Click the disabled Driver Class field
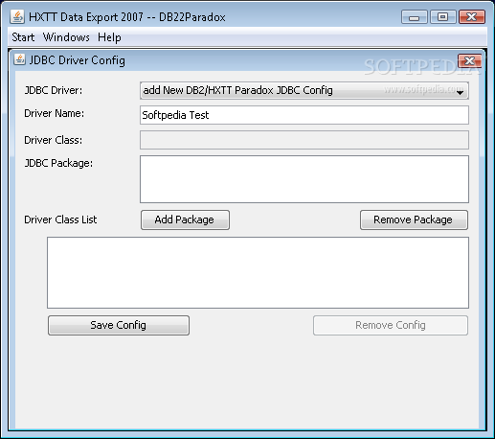Viewport: 495px width, 439px height. point(304,140)
